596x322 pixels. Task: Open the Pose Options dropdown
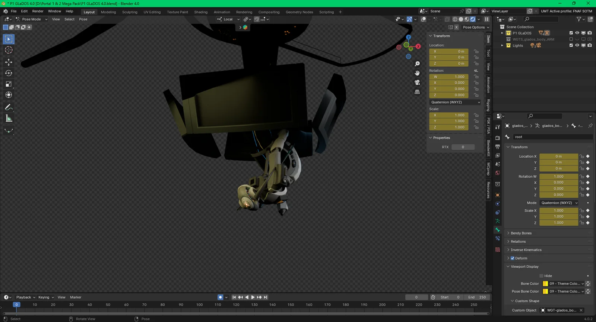click(476, 27)
